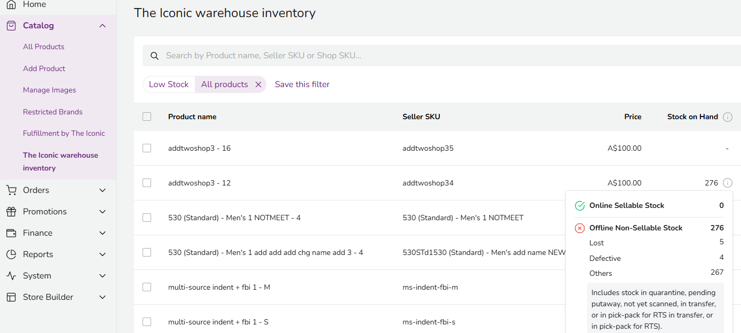
Task: Click the Home icon in sidebar
Action: point(11,4)
